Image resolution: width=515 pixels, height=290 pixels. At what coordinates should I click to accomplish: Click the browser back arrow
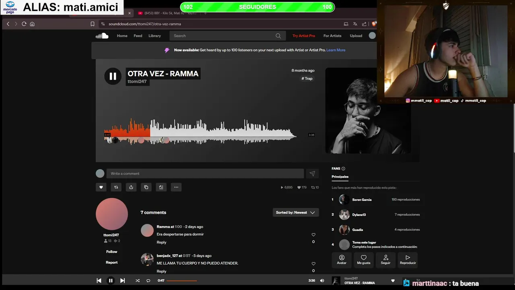8,24
